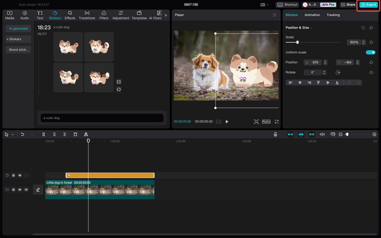Screen dimensions: 381x238
Task: Enable Uniform scale in Position & Size
Action: pos(371,52)
